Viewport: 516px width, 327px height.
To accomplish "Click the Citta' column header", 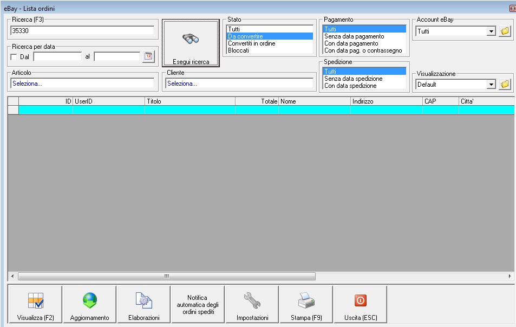I will (486, 101).
